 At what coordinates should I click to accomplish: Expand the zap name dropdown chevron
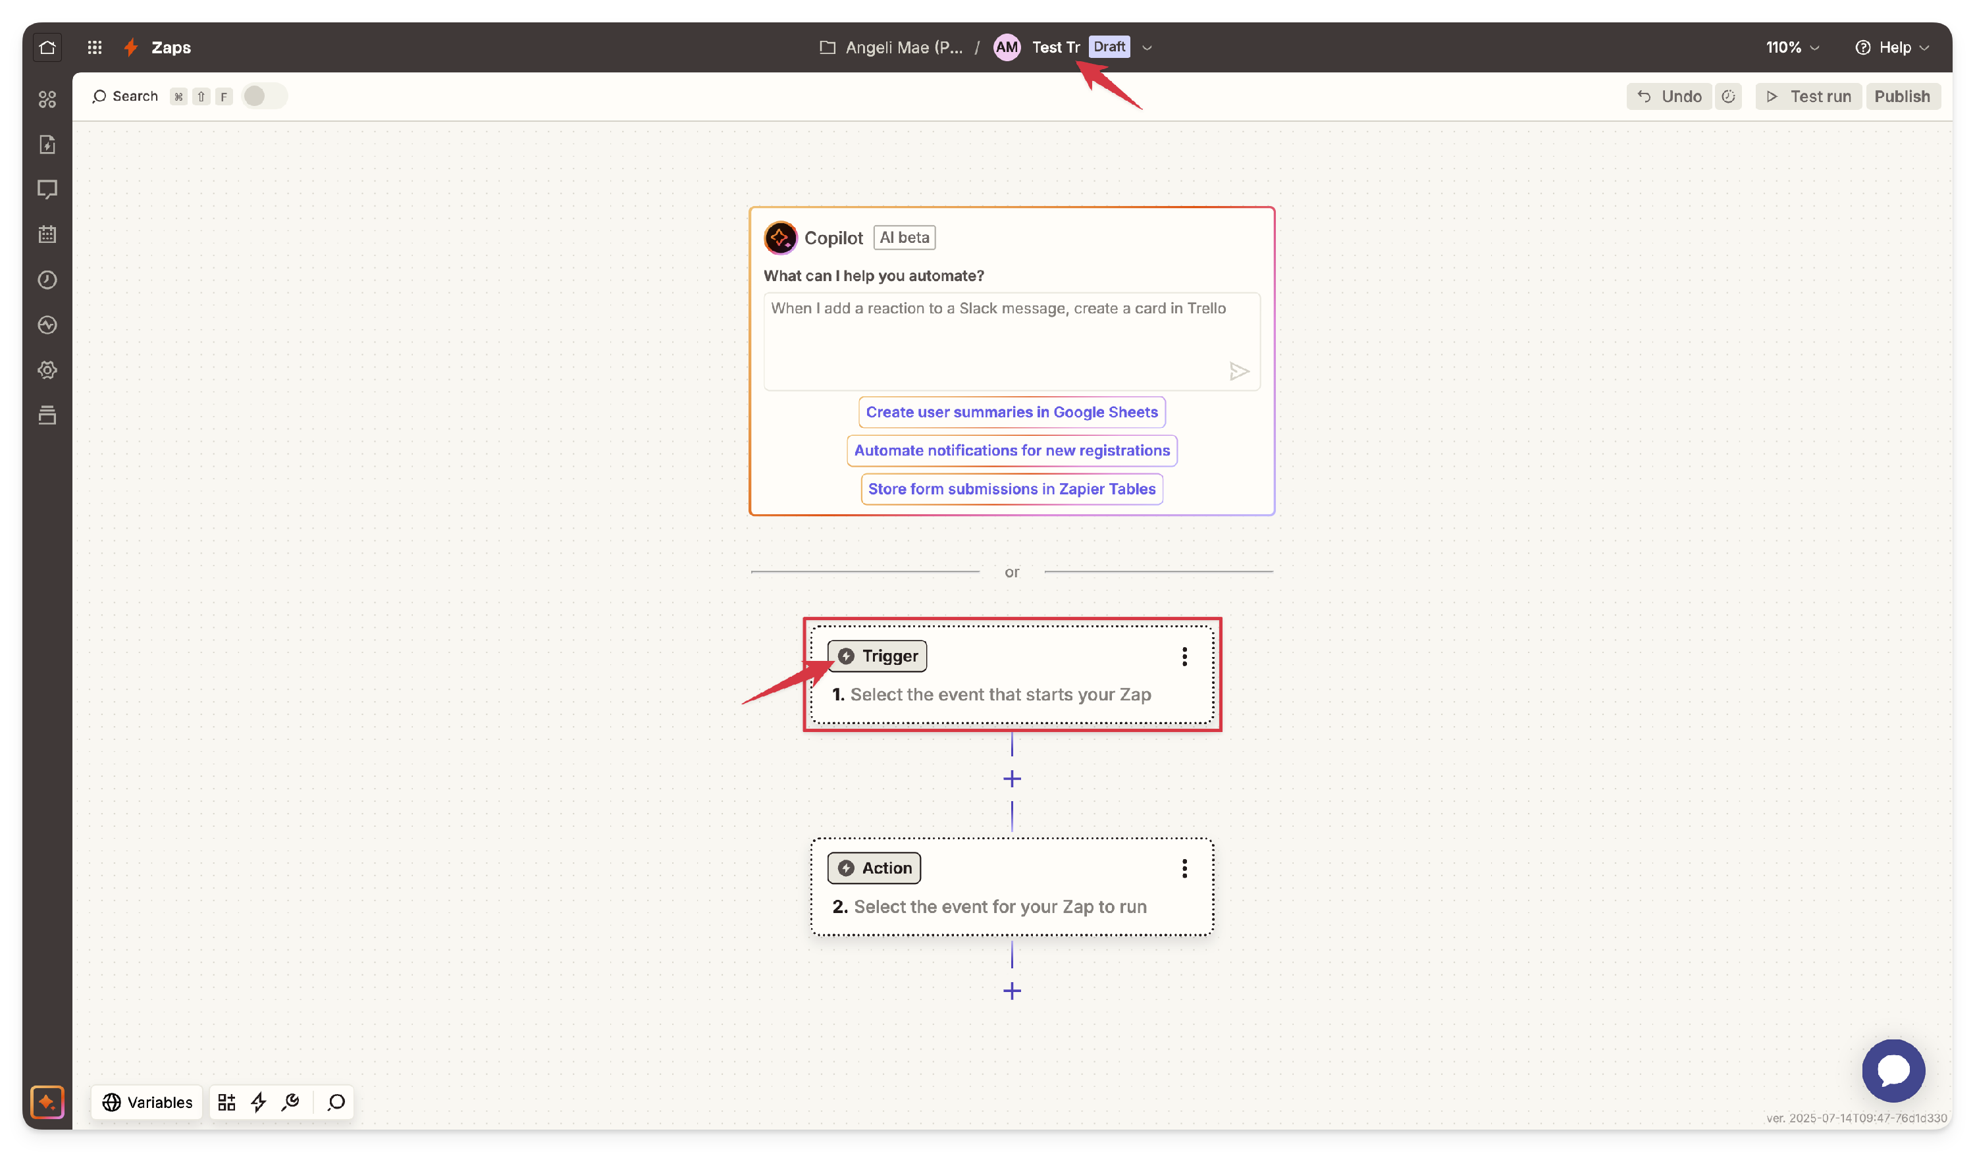coord(1147,48)
